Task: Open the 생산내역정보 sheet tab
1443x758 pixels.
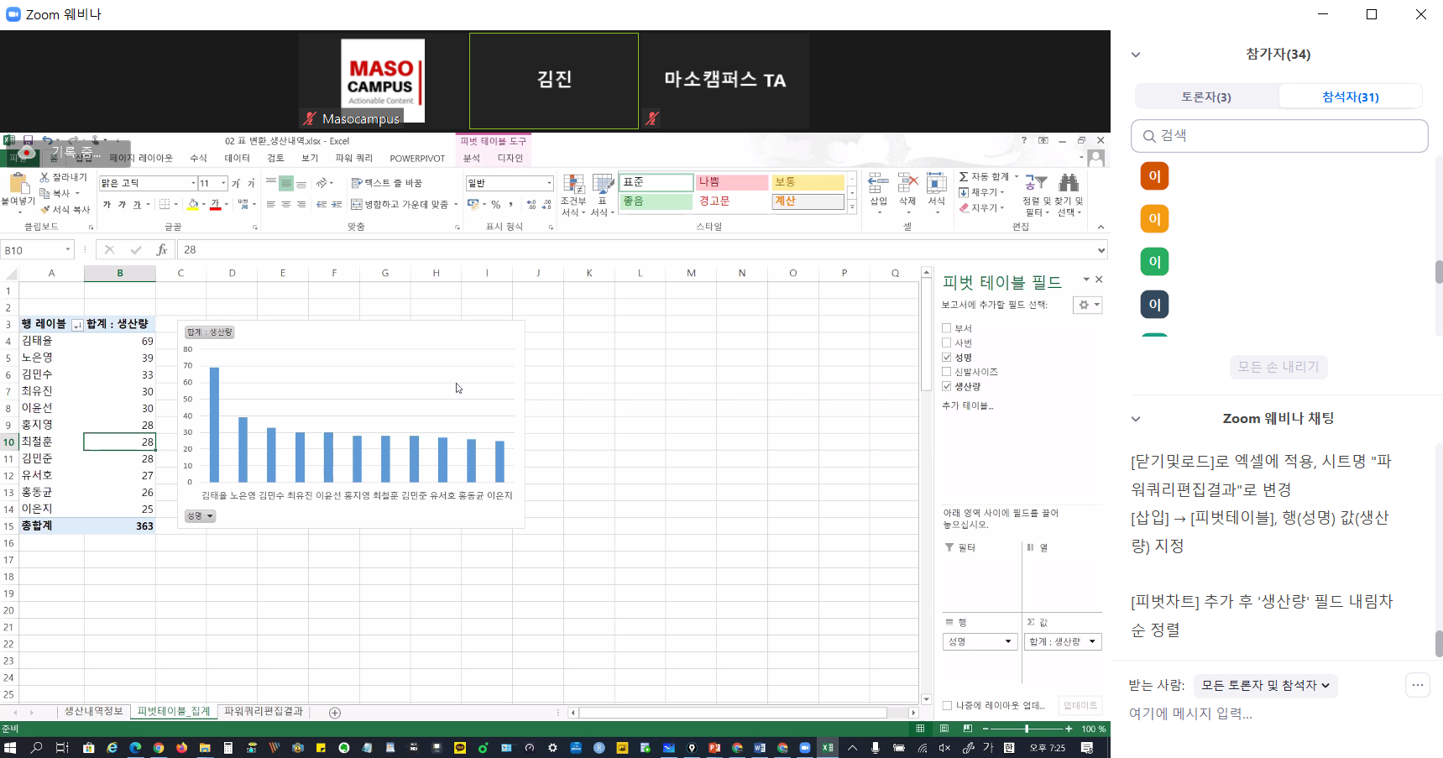Action: [94, 712]
